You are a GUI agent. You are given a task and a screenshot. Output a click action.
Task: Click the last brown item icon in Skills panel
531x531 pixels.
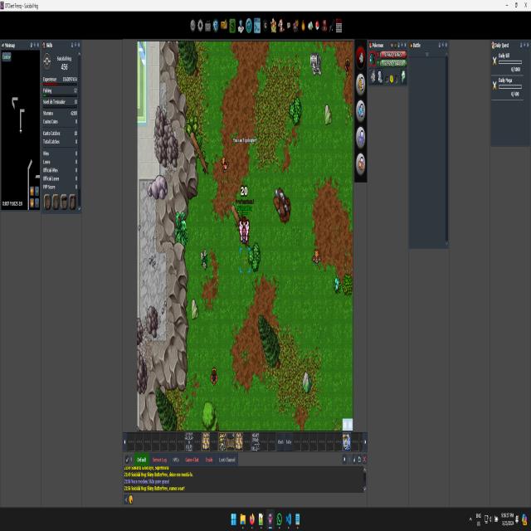coord(72,202)
